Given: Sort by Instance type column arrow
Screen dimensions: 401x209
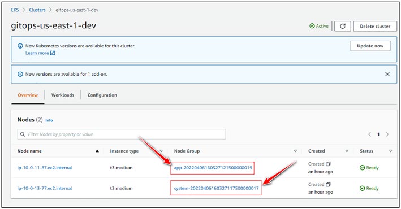Looking at the screenshot, I should (161, 151).
